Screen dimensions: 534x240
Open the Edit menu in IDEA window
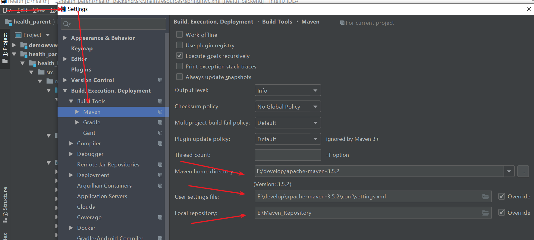pos(23,10)
